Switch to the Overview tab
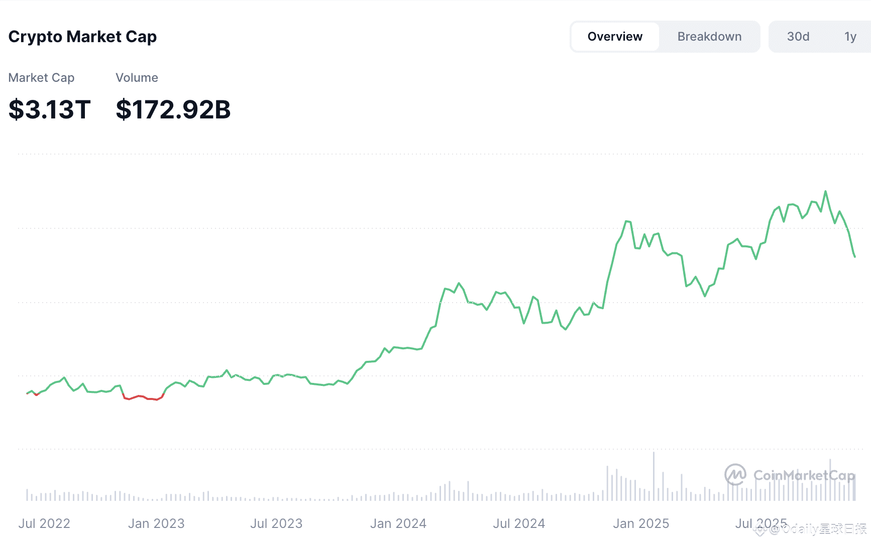This screenshot has width=871, height=542. pos(615,37)
